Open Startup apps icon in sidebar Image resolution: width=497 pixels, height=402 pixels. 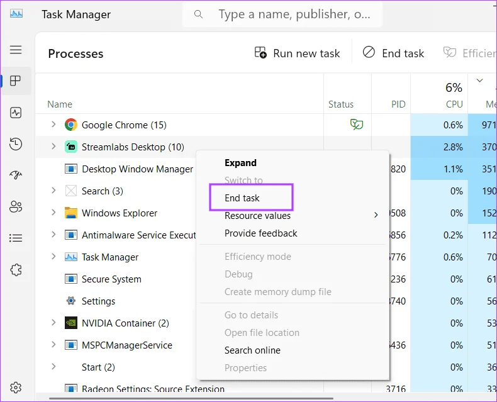(16, 175)
